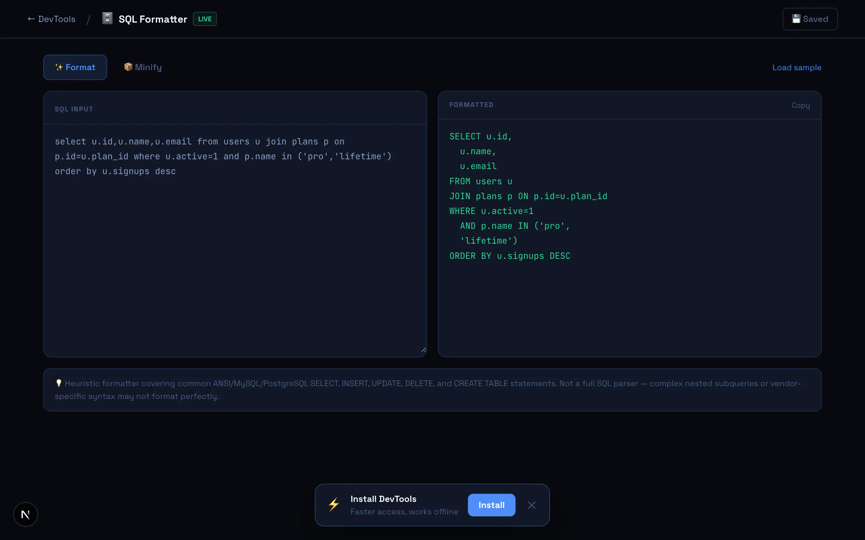Click the SQL Formatter page title

point(153,19)
